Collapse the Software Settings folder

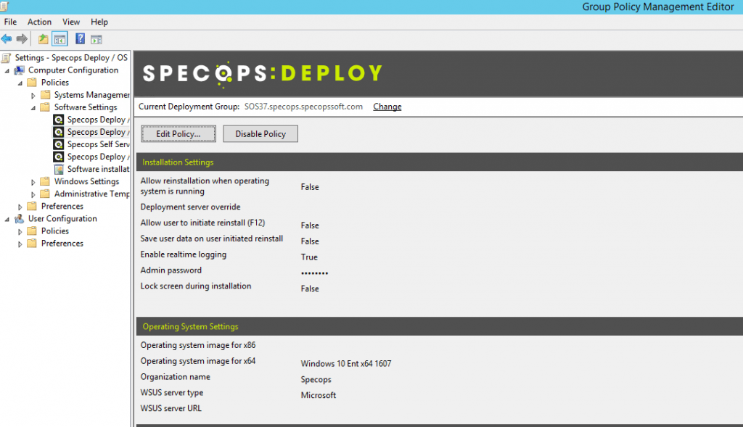pyautogui.click(x=33, y=107)
